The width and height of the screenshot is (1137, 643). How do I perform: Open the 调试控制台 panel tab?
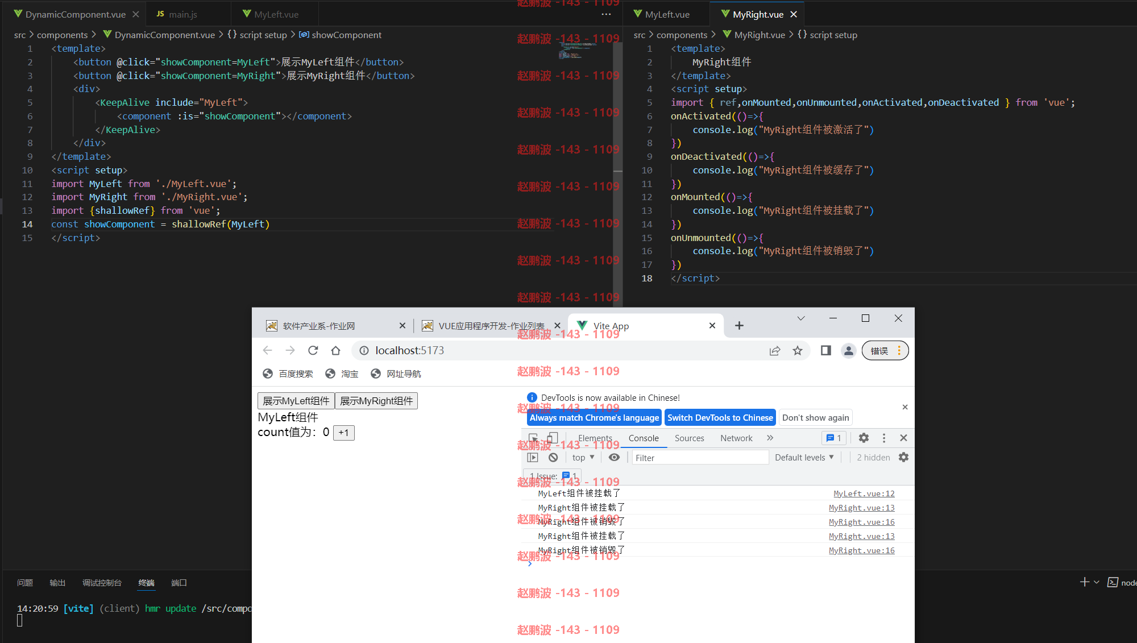102,583
